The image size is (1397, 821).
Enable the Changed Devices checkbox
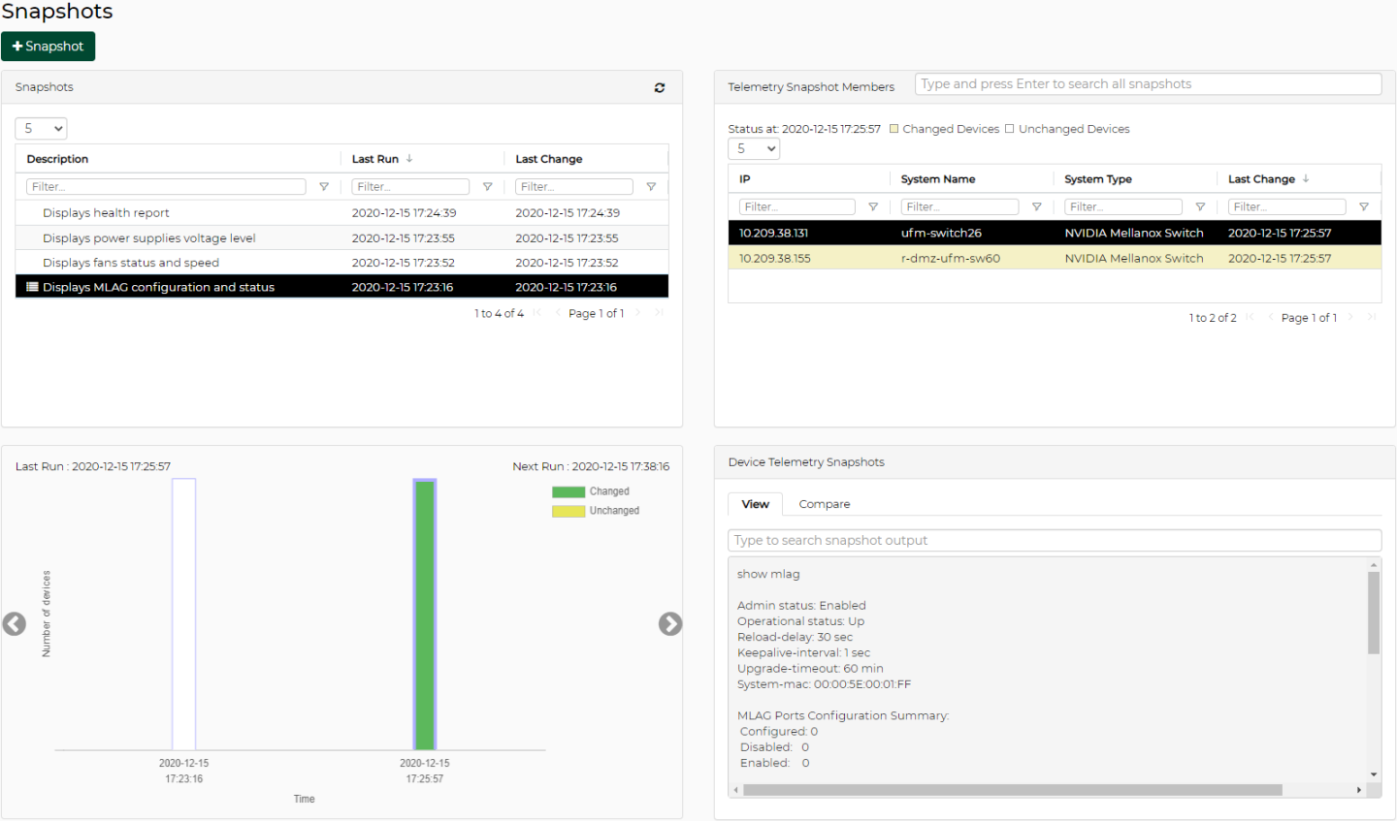894,129
